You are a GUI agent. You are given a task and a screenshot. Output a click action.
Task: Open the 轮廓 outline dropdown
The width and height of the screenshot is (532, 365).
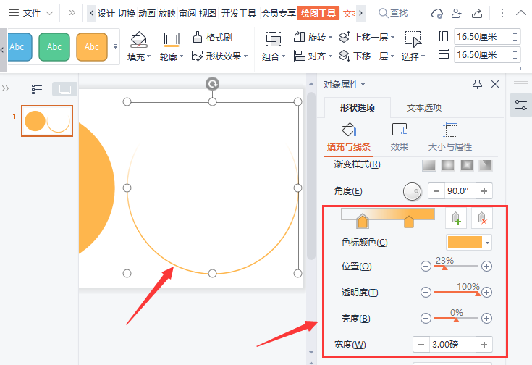click(172, 47)
